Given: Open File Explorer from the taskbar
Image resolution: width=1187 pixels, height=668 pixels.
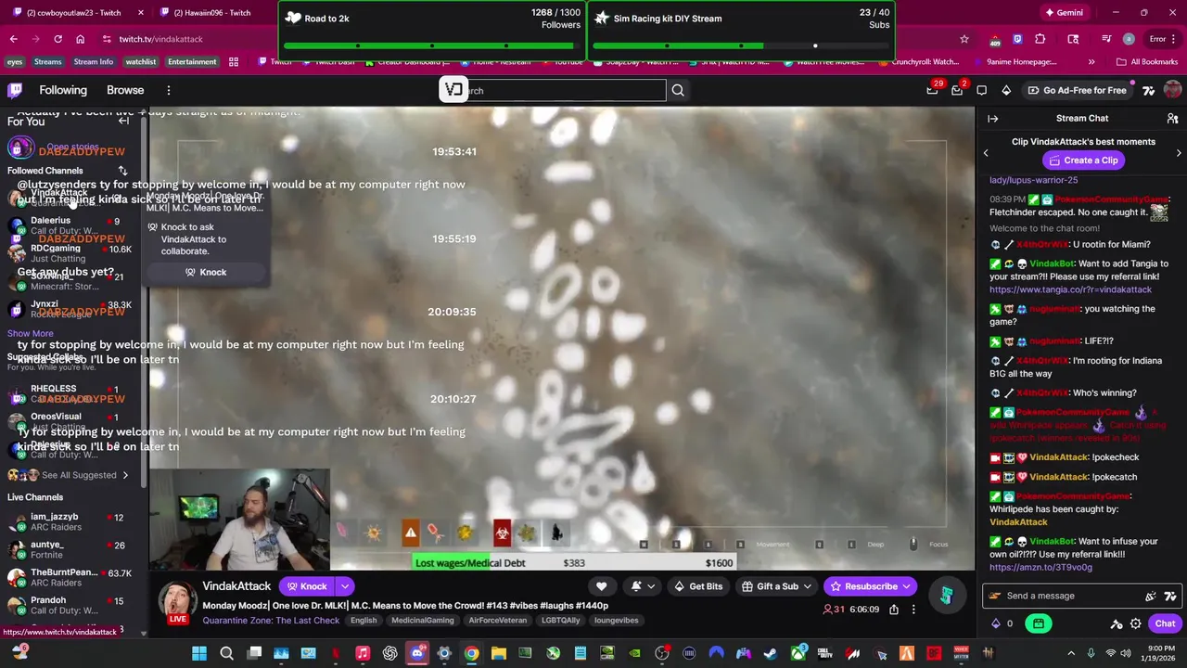Looking at the screenshot, I should click(x=498, y=653).
